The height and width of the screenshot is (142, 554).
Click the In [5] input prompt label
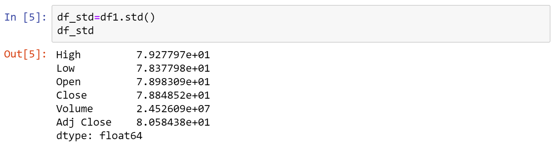[x=25, y=17]
